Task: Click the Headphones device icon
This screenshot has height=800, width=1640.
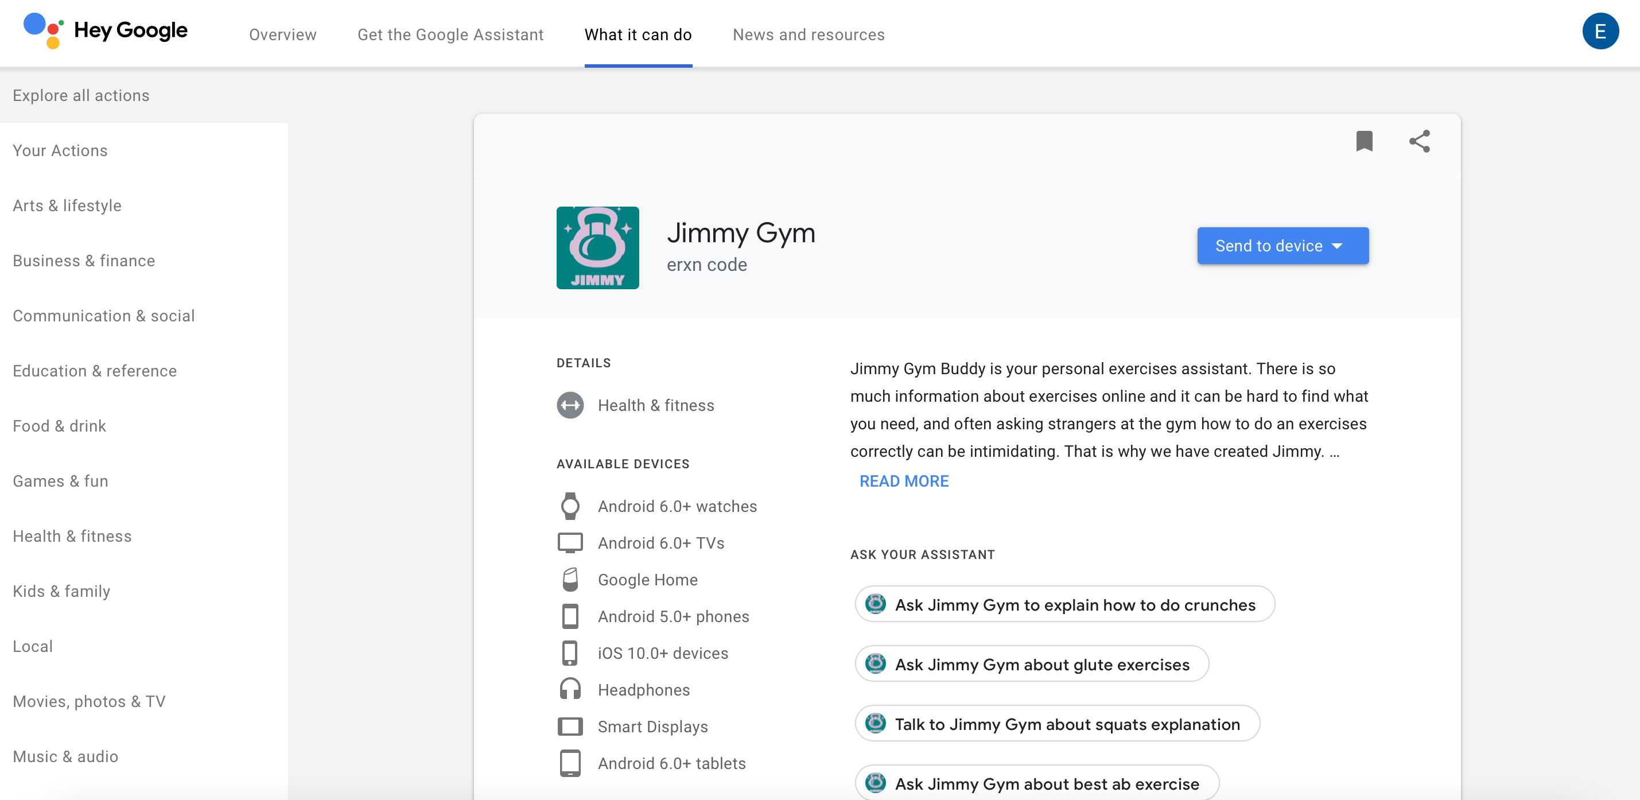Action: tap(570, 690)
